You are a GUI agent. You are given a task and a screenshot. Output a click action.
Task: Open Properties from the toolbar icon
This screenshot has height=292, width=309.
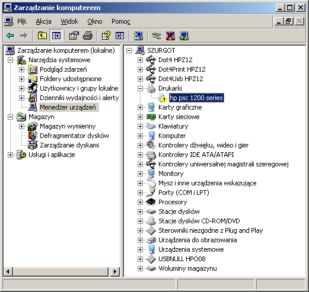[x=74, y=36]
